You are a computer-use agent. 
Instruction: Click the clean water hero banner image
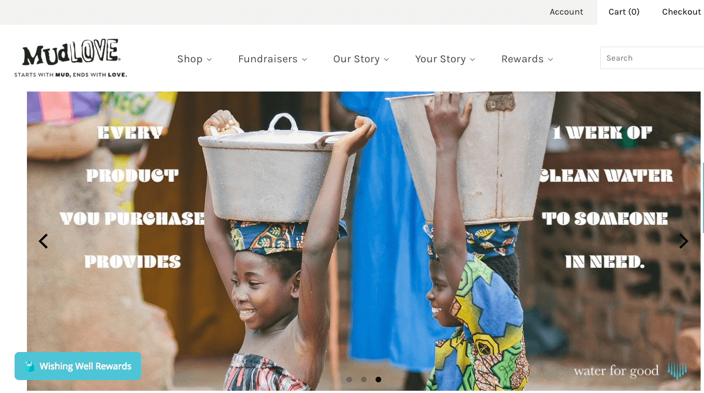tap(364, 241)
